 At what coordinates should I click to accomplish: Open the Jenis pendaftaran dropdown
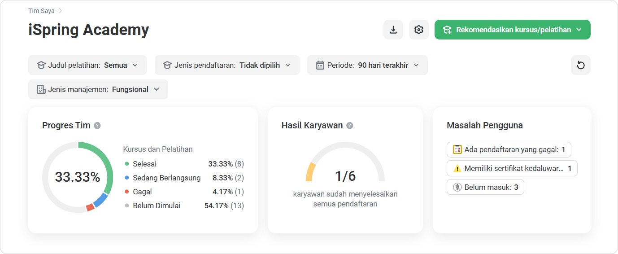pos(227,65)
